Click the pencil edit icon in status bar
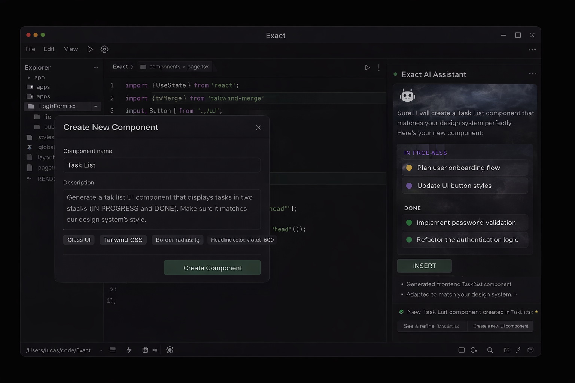The height and width of the screenshot is (383, 575). point(518,350)
